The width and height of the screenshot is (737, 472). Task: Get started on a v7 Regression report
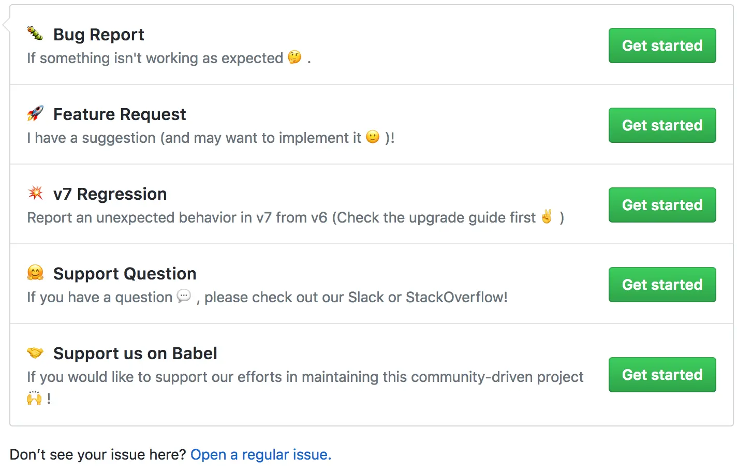662,205
